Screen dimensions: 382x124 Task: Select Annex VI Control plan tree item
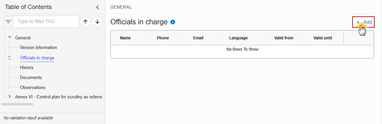(59, 97)
